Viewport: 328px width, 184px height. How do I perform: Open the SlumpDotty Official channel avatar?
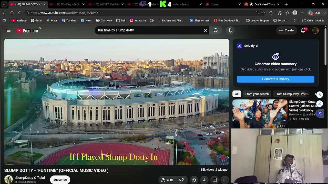8,180
